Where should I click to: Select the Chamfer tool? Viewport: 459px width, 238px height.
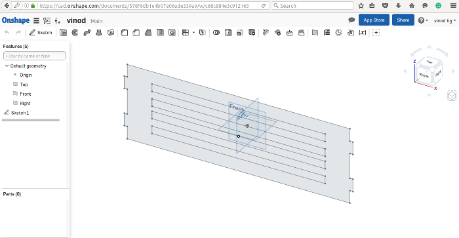click(136, 33)
